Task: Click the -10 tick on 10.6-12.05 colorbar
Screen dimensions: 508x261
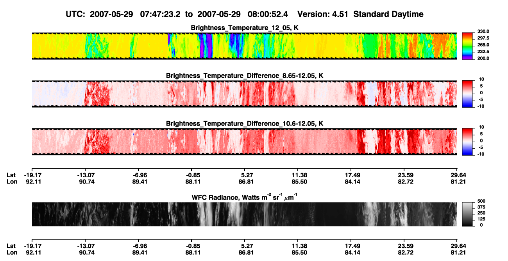Action: coord(481,154)
